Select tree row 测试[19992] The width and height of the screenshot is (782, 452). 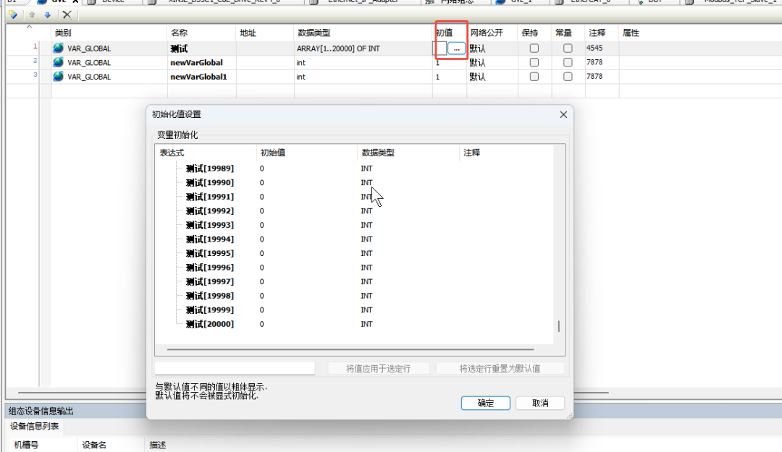[209, 210]
